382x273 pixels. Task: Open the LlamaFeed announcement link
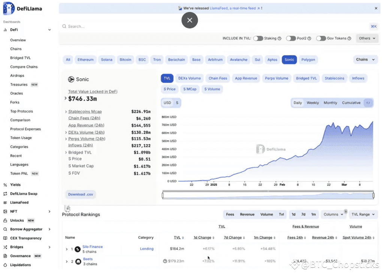pos(234,8)
